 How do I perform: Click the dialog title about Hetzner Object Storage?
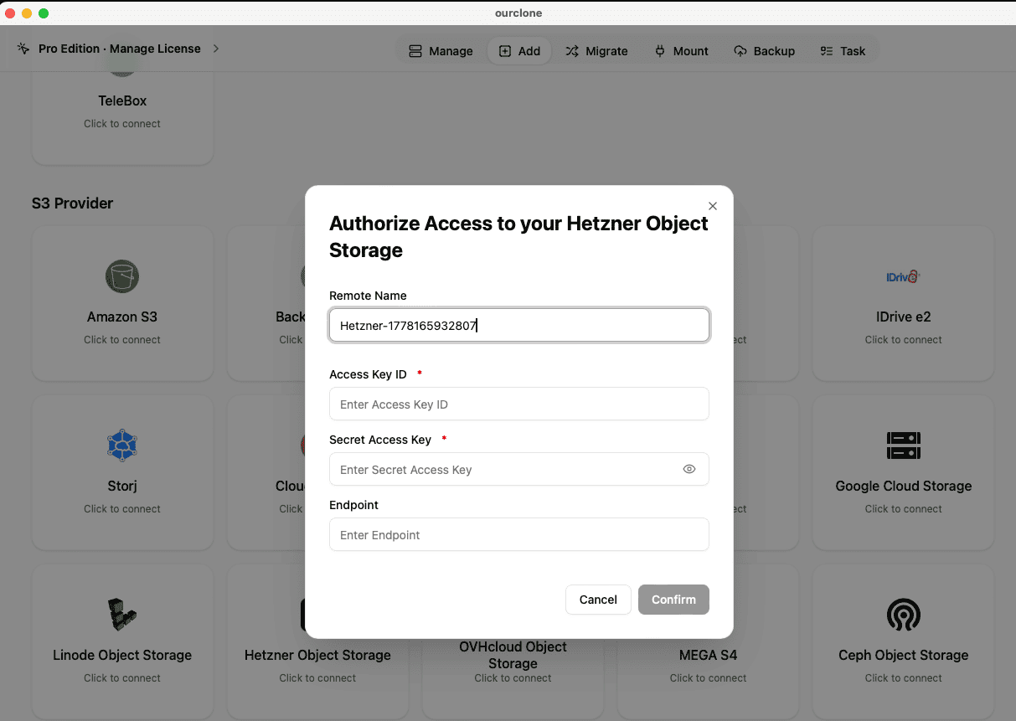pyautogui.click(x=518, y=236)
